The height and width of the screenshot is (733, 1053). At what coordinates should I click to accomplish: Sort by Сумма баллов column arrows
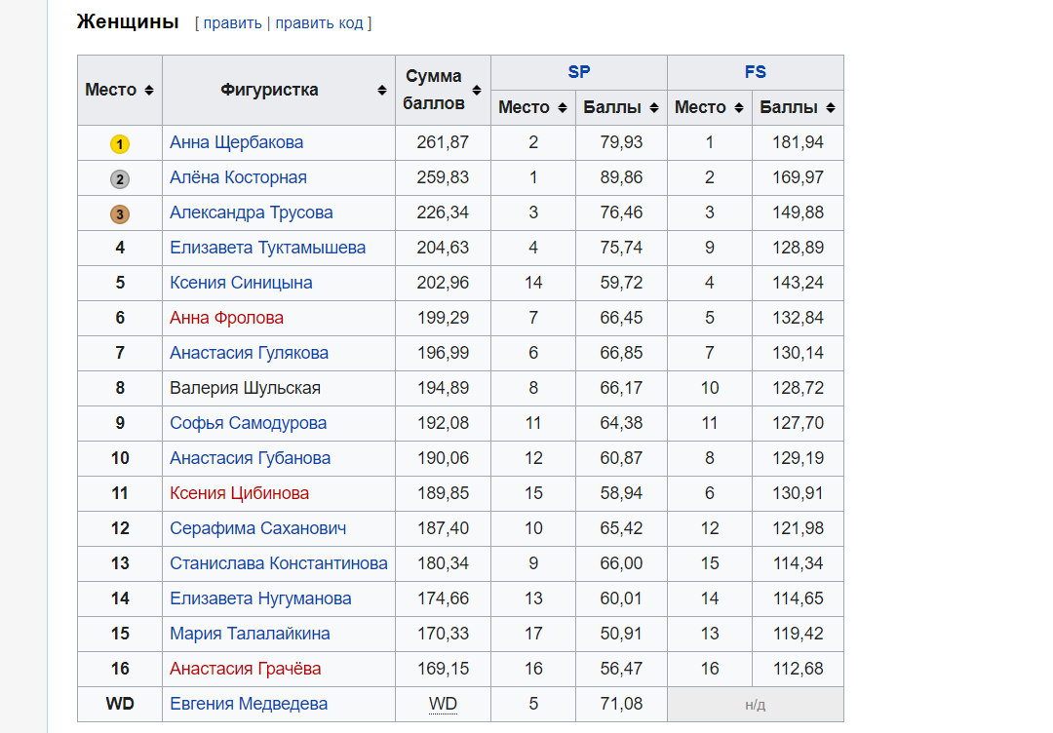click(477, 91)
